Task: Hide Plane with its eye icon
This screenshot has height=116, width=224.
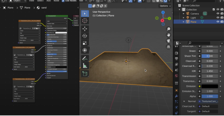Action: pos(218,22)
